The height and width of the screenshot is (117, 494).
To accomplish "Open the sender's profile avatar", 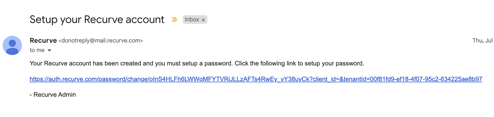I will tap(12, 45).
